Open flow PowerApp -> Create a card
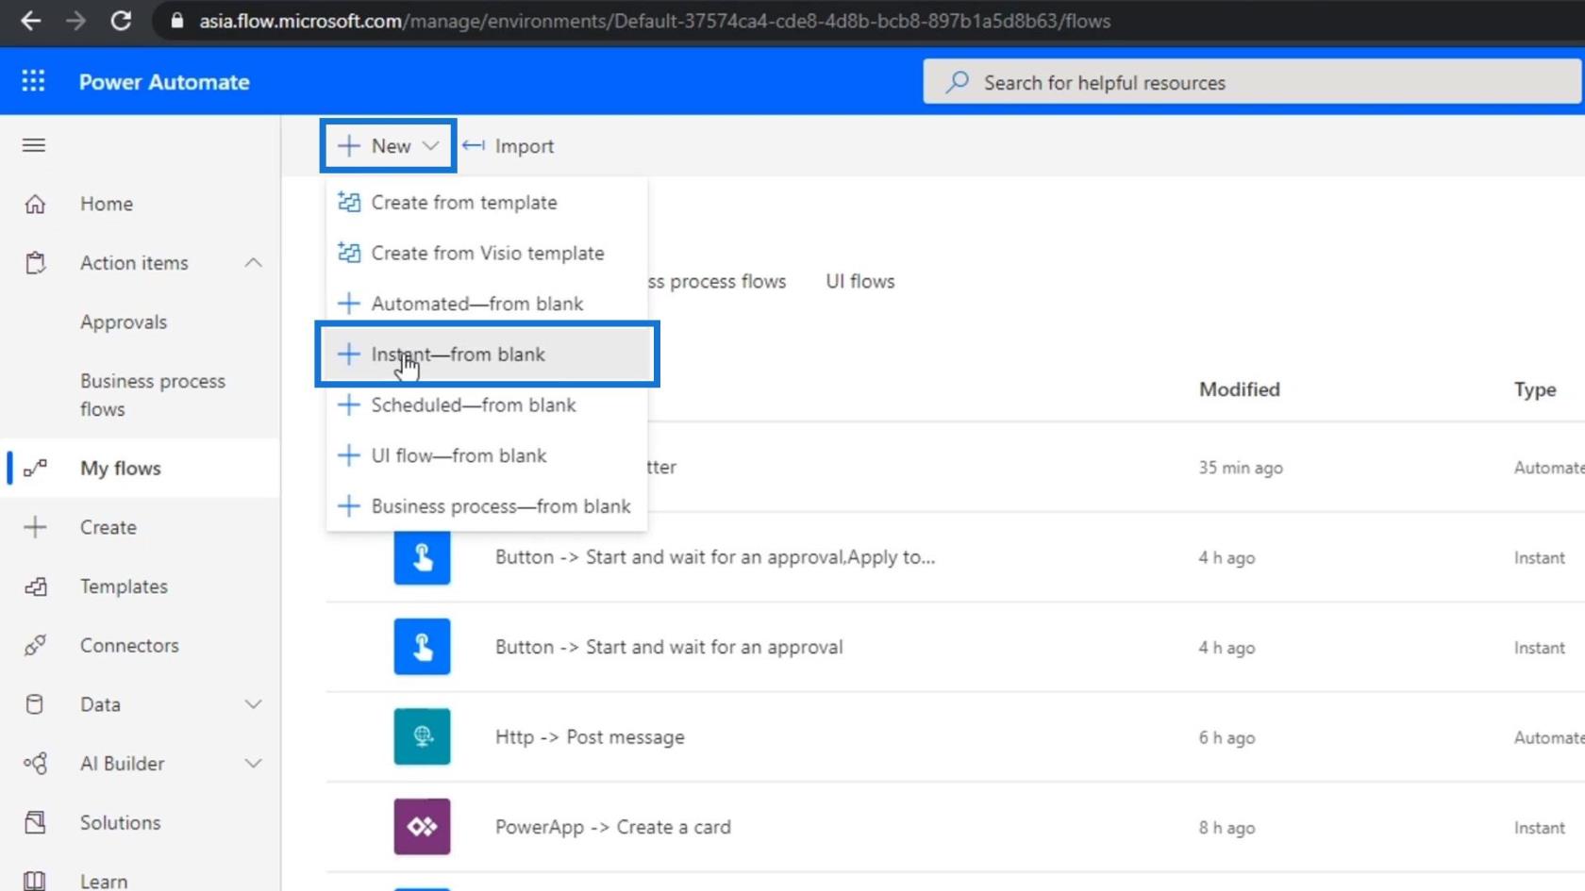 click(x=613, y=827)
